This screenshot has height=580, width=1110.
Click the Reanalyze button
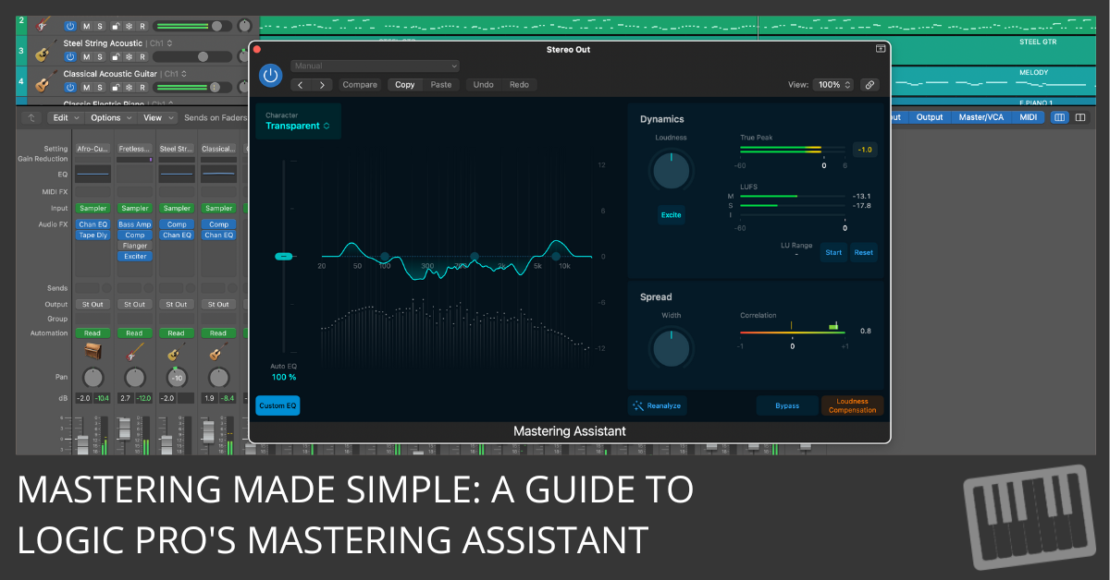[x=658, y=405]
